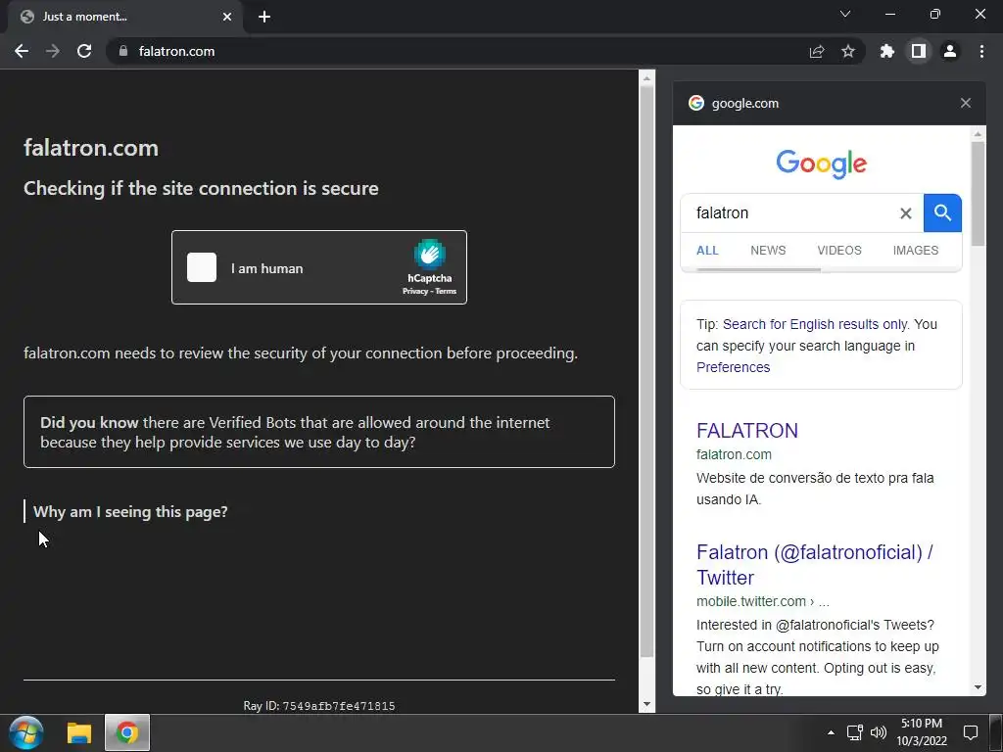
Task: Switch to the IMAGES results tab
Action: (x=916, y=250)
